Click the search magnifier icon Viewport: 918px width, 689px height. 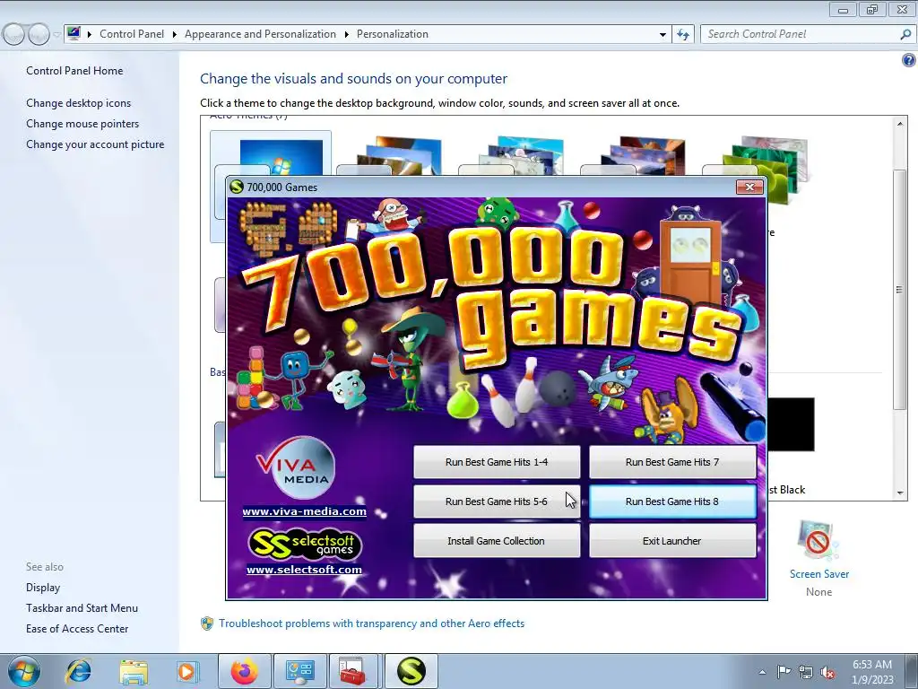905,34
